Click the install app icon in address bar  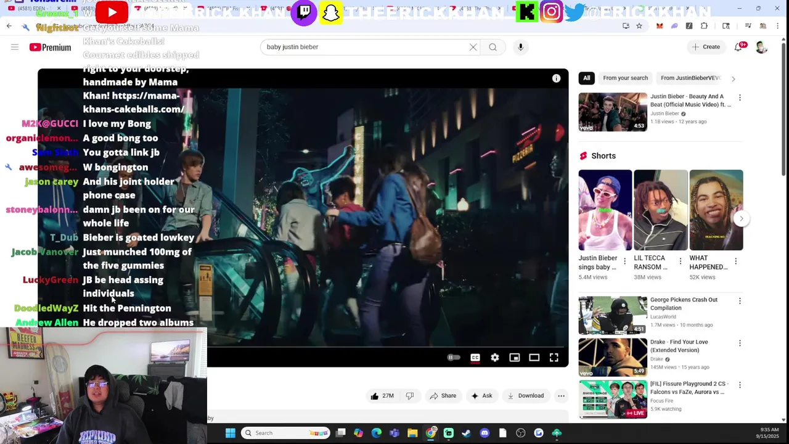(x=626, y=26)
